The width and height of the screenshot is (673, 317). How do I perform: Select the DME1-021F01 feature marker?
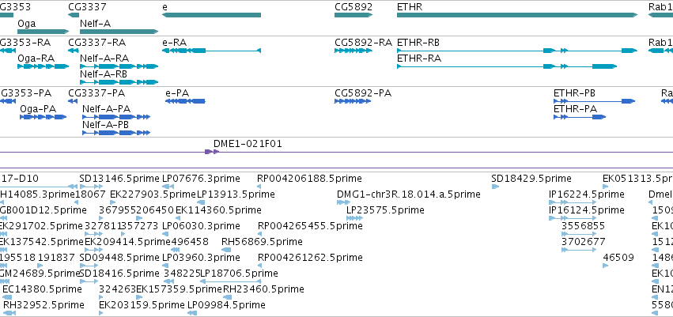coord(212,152)
